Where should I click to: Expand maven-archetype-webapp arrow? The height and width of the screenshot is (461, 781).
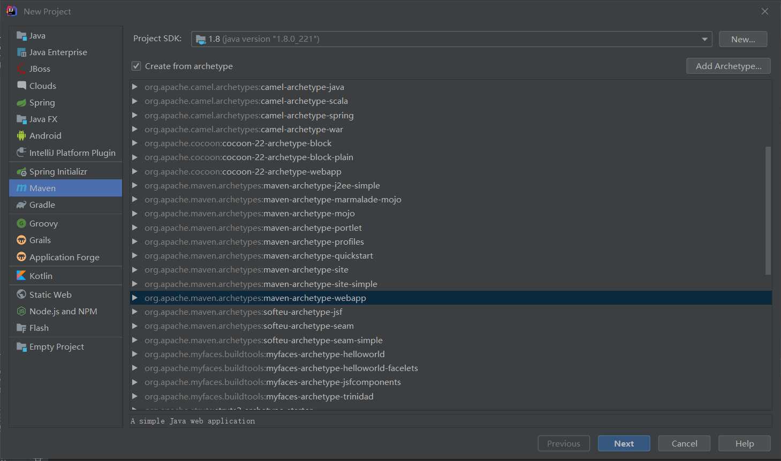135,298
